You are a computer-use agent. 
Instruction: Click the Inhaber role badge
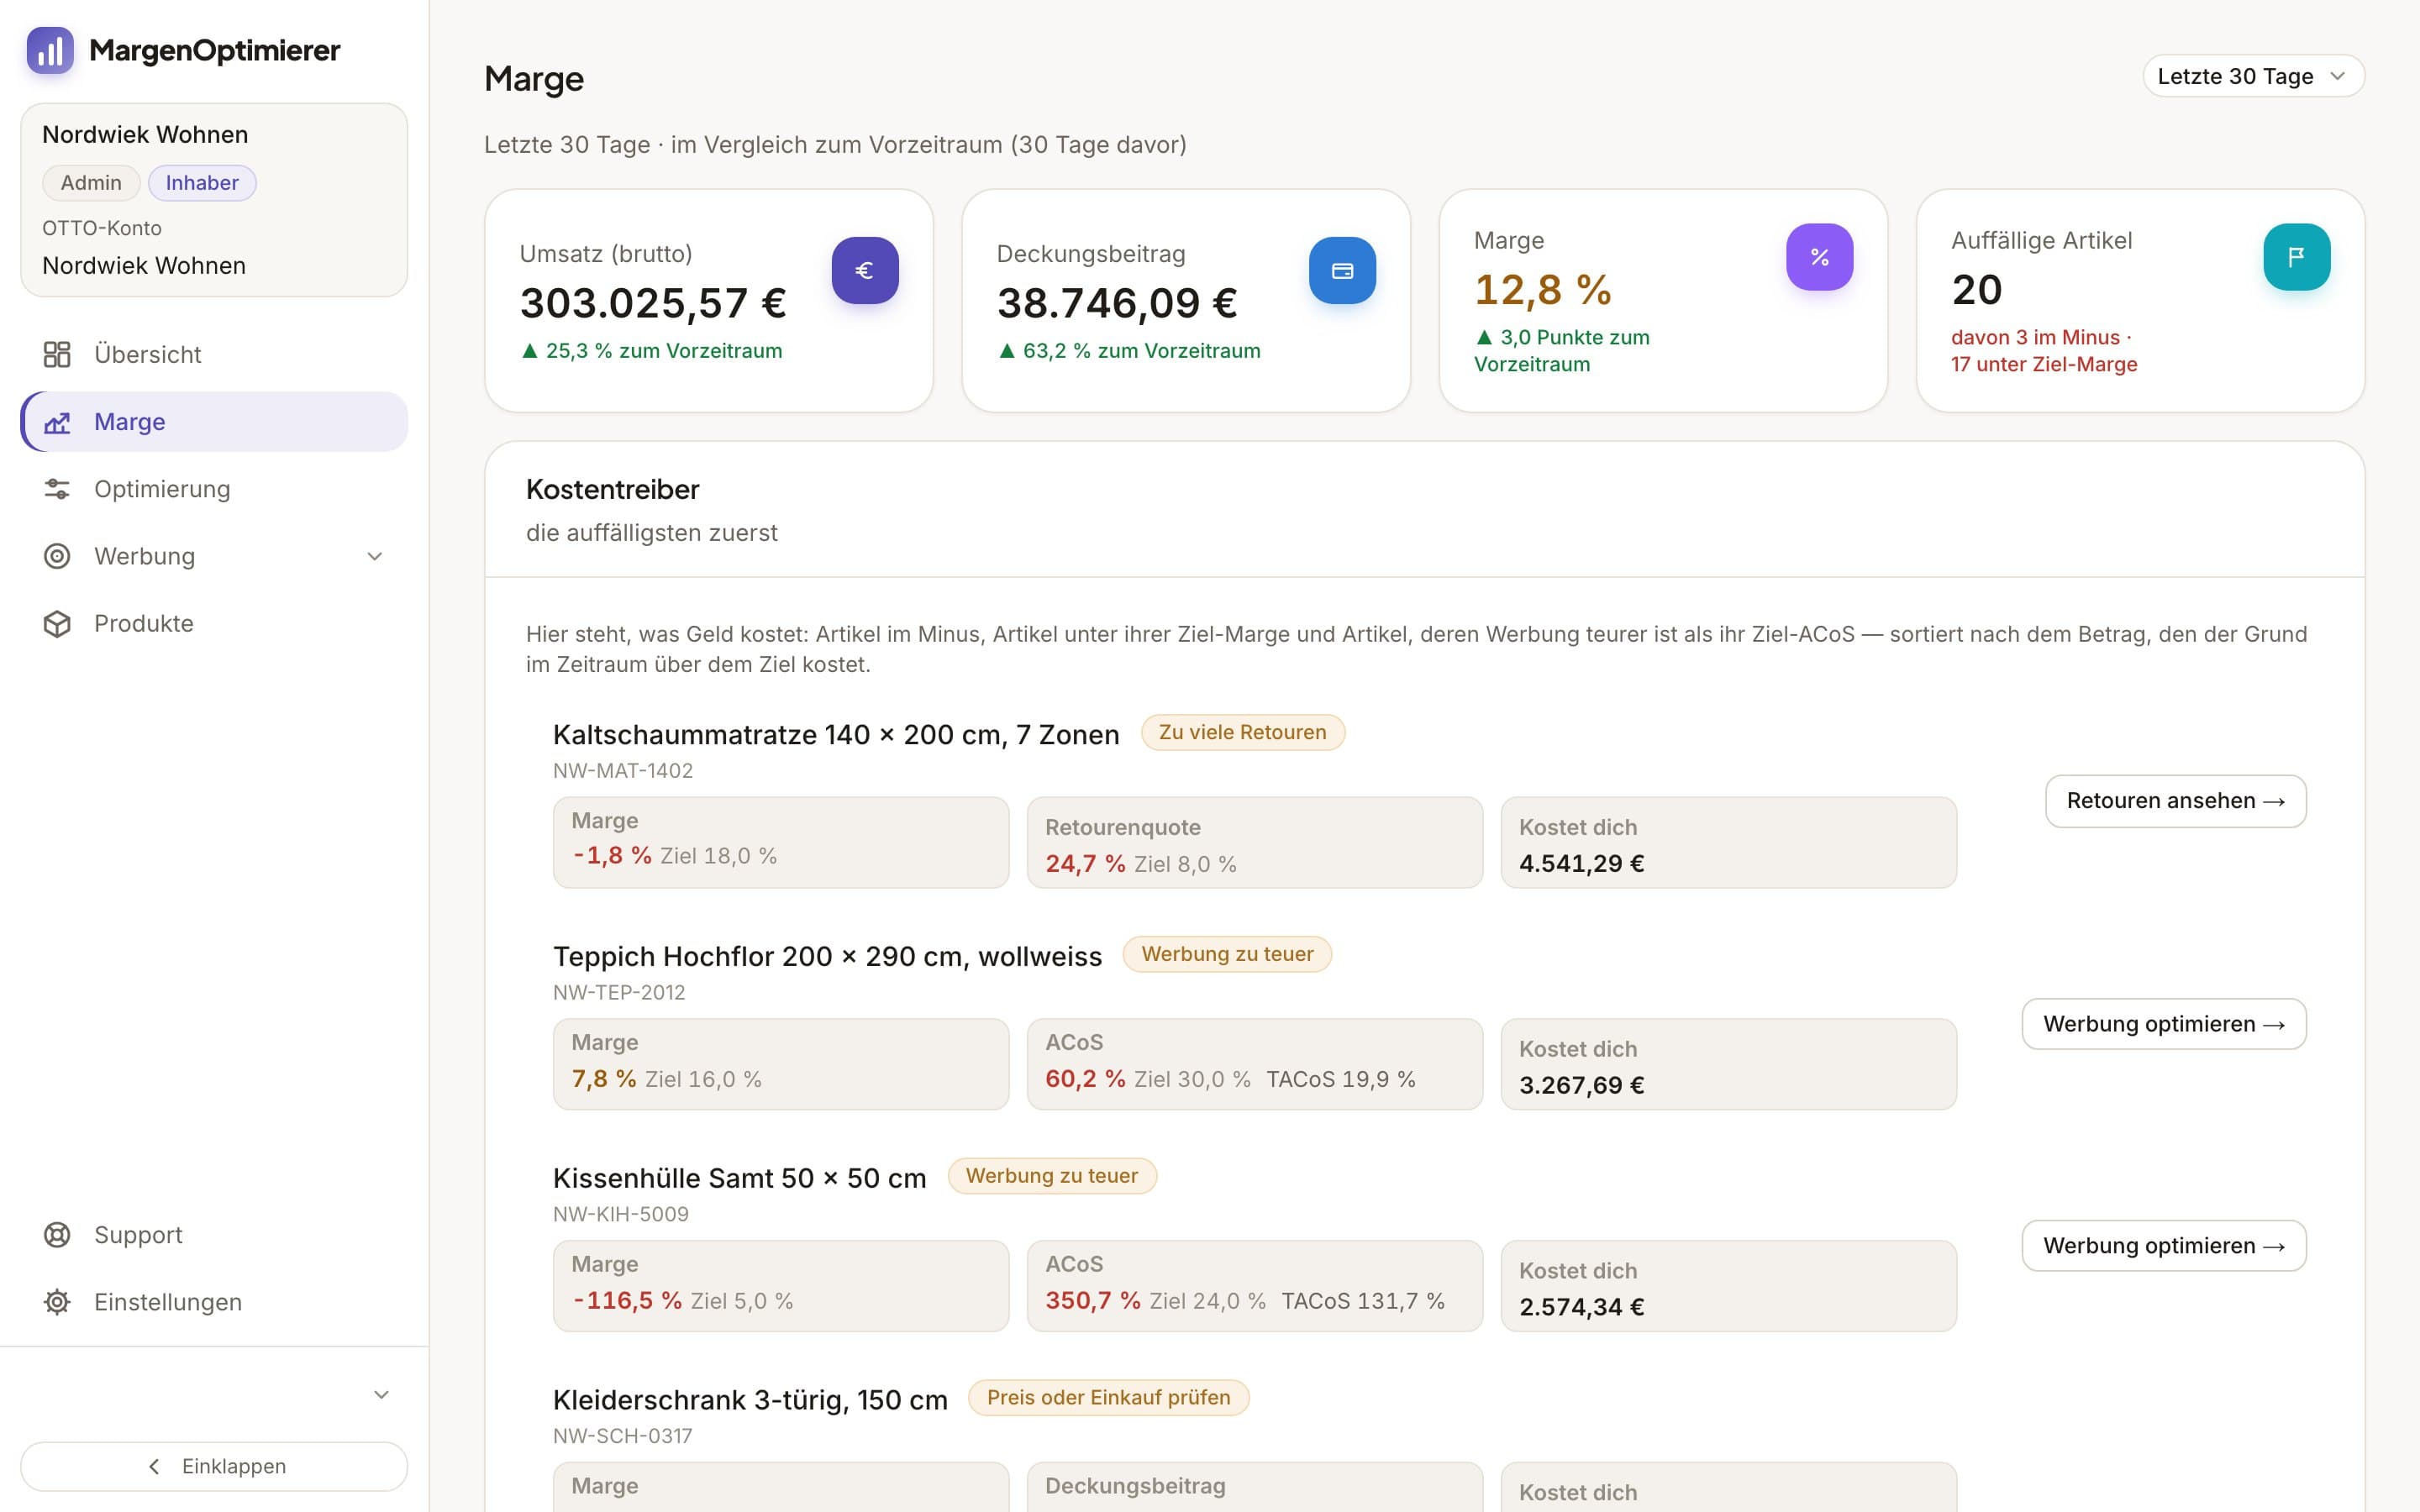(202, 183)
